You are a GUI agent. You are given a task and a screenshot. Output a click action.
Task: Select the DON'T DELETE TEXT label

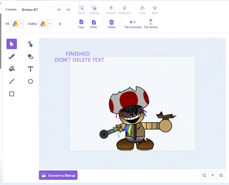79,60
